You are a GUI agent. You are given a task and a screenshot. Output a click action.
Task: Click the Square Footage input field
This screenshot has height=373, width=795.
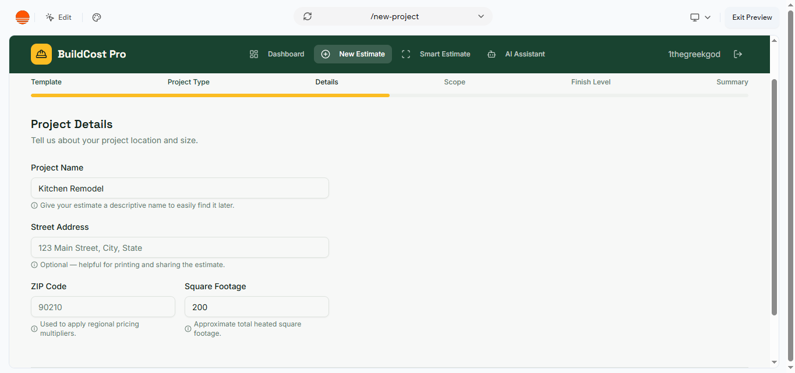click(x=257, y=307)
